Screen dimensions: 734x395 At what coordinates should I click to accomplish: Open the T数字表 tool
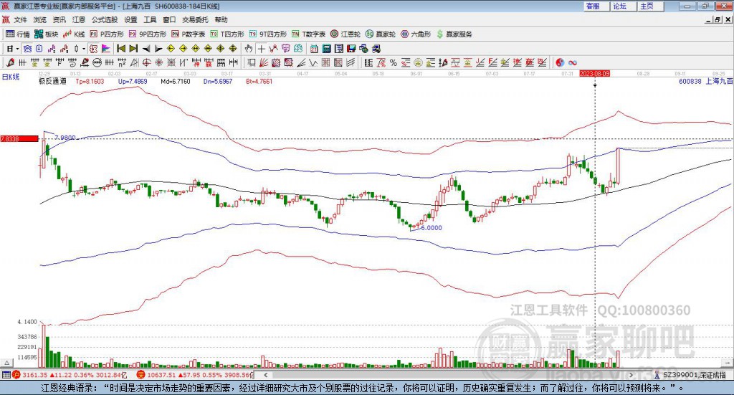(308, 34)
